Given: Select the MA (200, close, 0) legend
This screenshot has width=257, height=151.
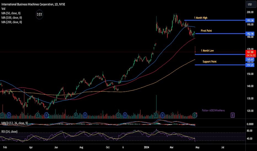Looking at the screenshot, I should coord(12,22).
